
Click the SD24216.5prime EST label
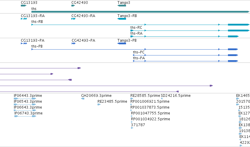(x=176, y=96)
